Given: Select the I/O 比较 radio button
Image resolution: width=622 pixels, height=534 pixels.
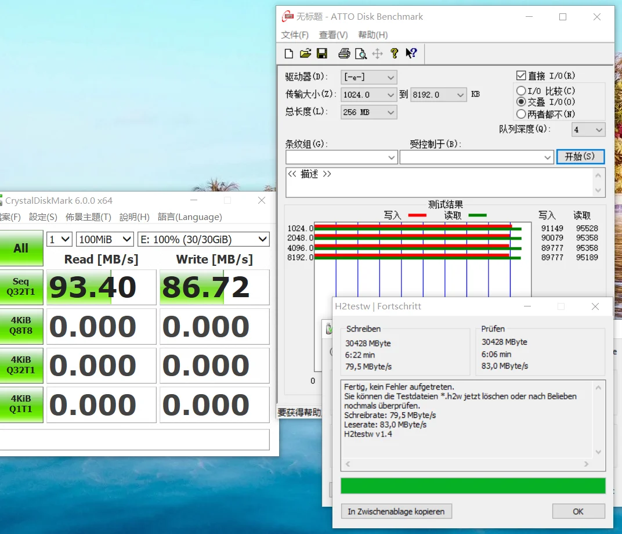Looking at the screenshot, I should [521, 91].
